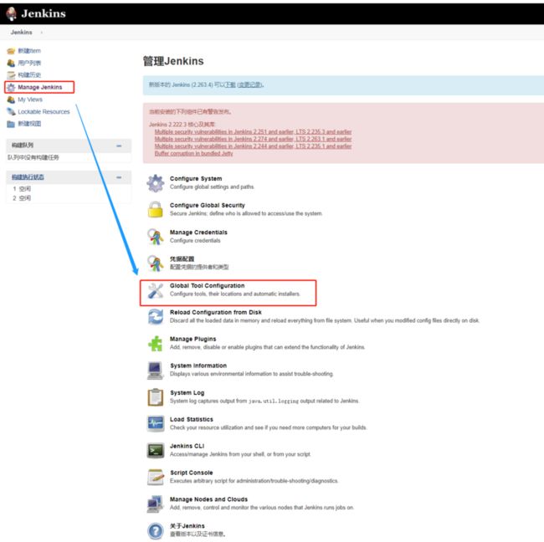544x542 pixels.
Task: Open Buffer corruption in bundled Jetty link
Action: pos(193,153)
